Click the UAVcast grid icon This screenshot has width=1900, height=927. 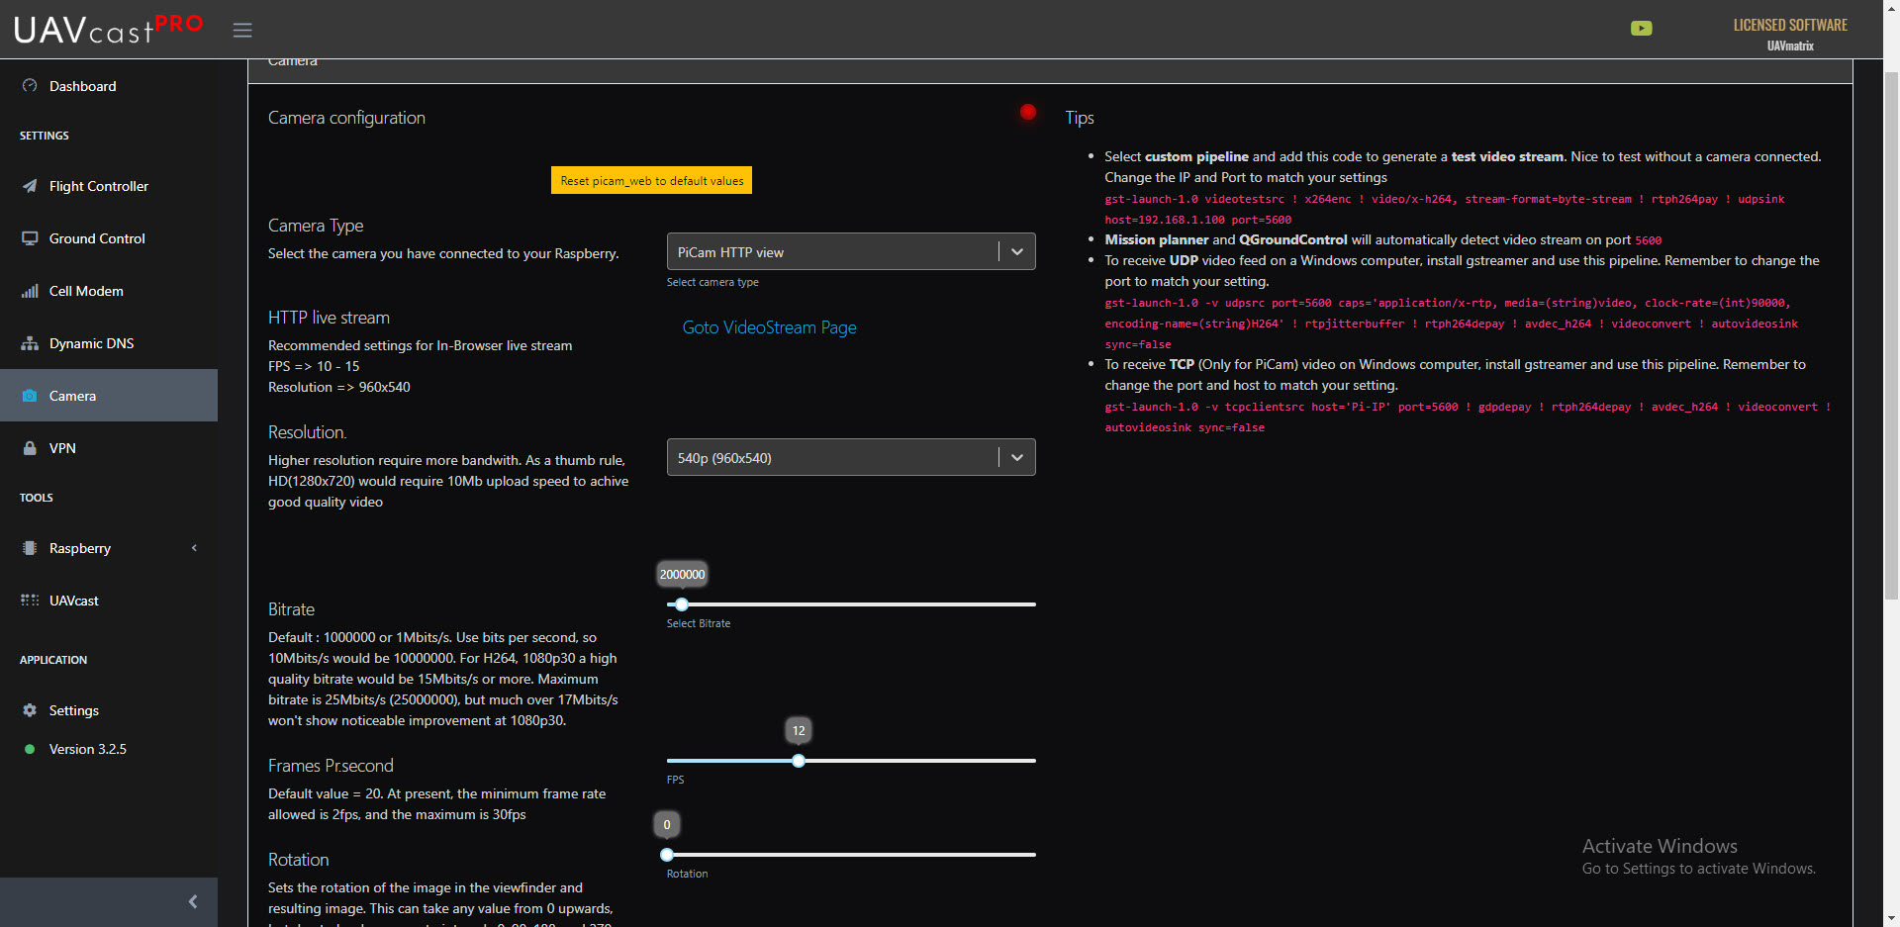coord(30,601)
